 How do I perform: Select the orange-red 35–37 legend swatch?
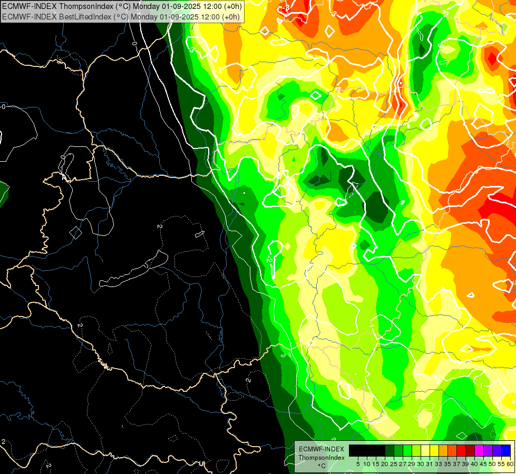[x=452, y=450]
